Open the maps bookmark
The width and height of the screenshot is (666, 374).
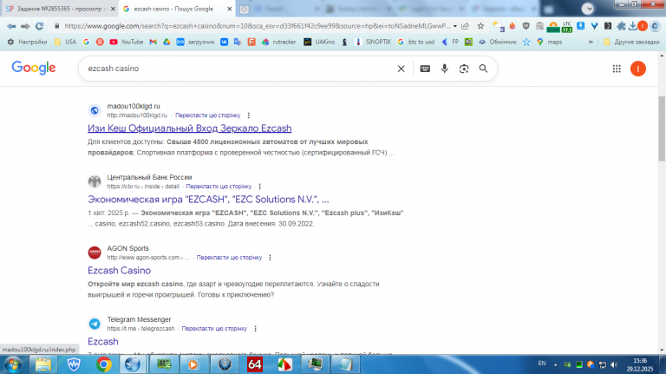[549, 42]
